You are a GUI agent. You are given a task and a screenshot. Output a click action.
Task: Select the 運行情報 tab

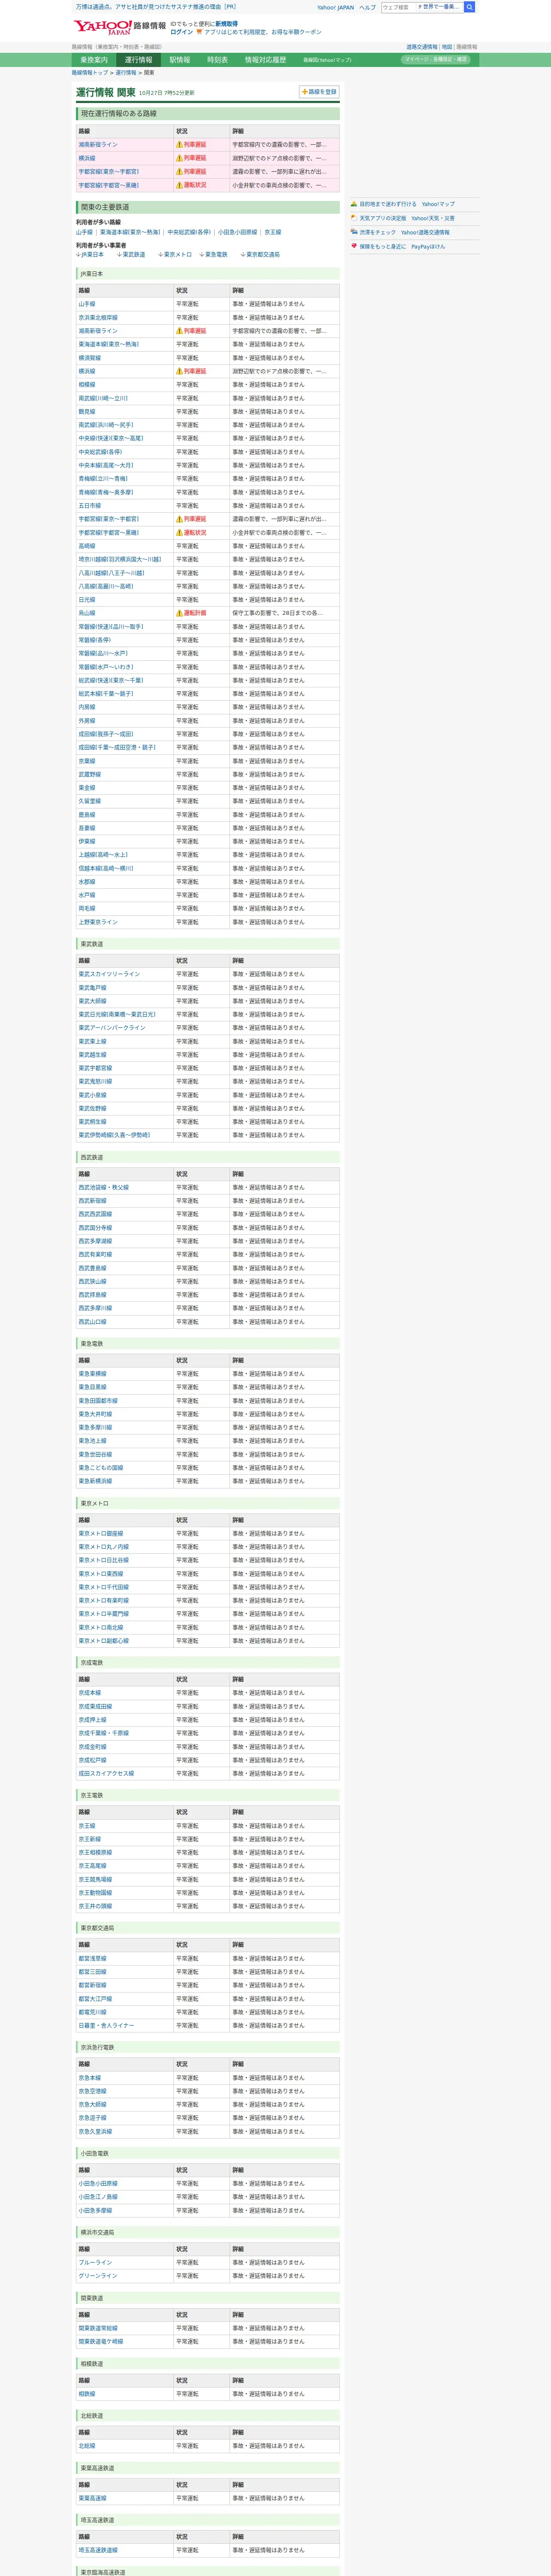point(138,60)
